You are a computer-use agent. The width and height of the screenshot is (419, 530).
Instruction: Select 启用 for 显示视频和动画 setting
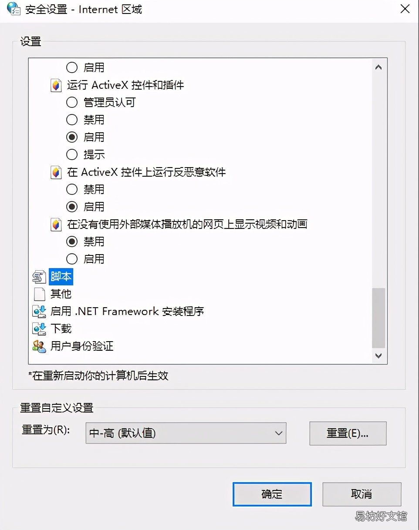pyautogui.click(x=71, y=259)
